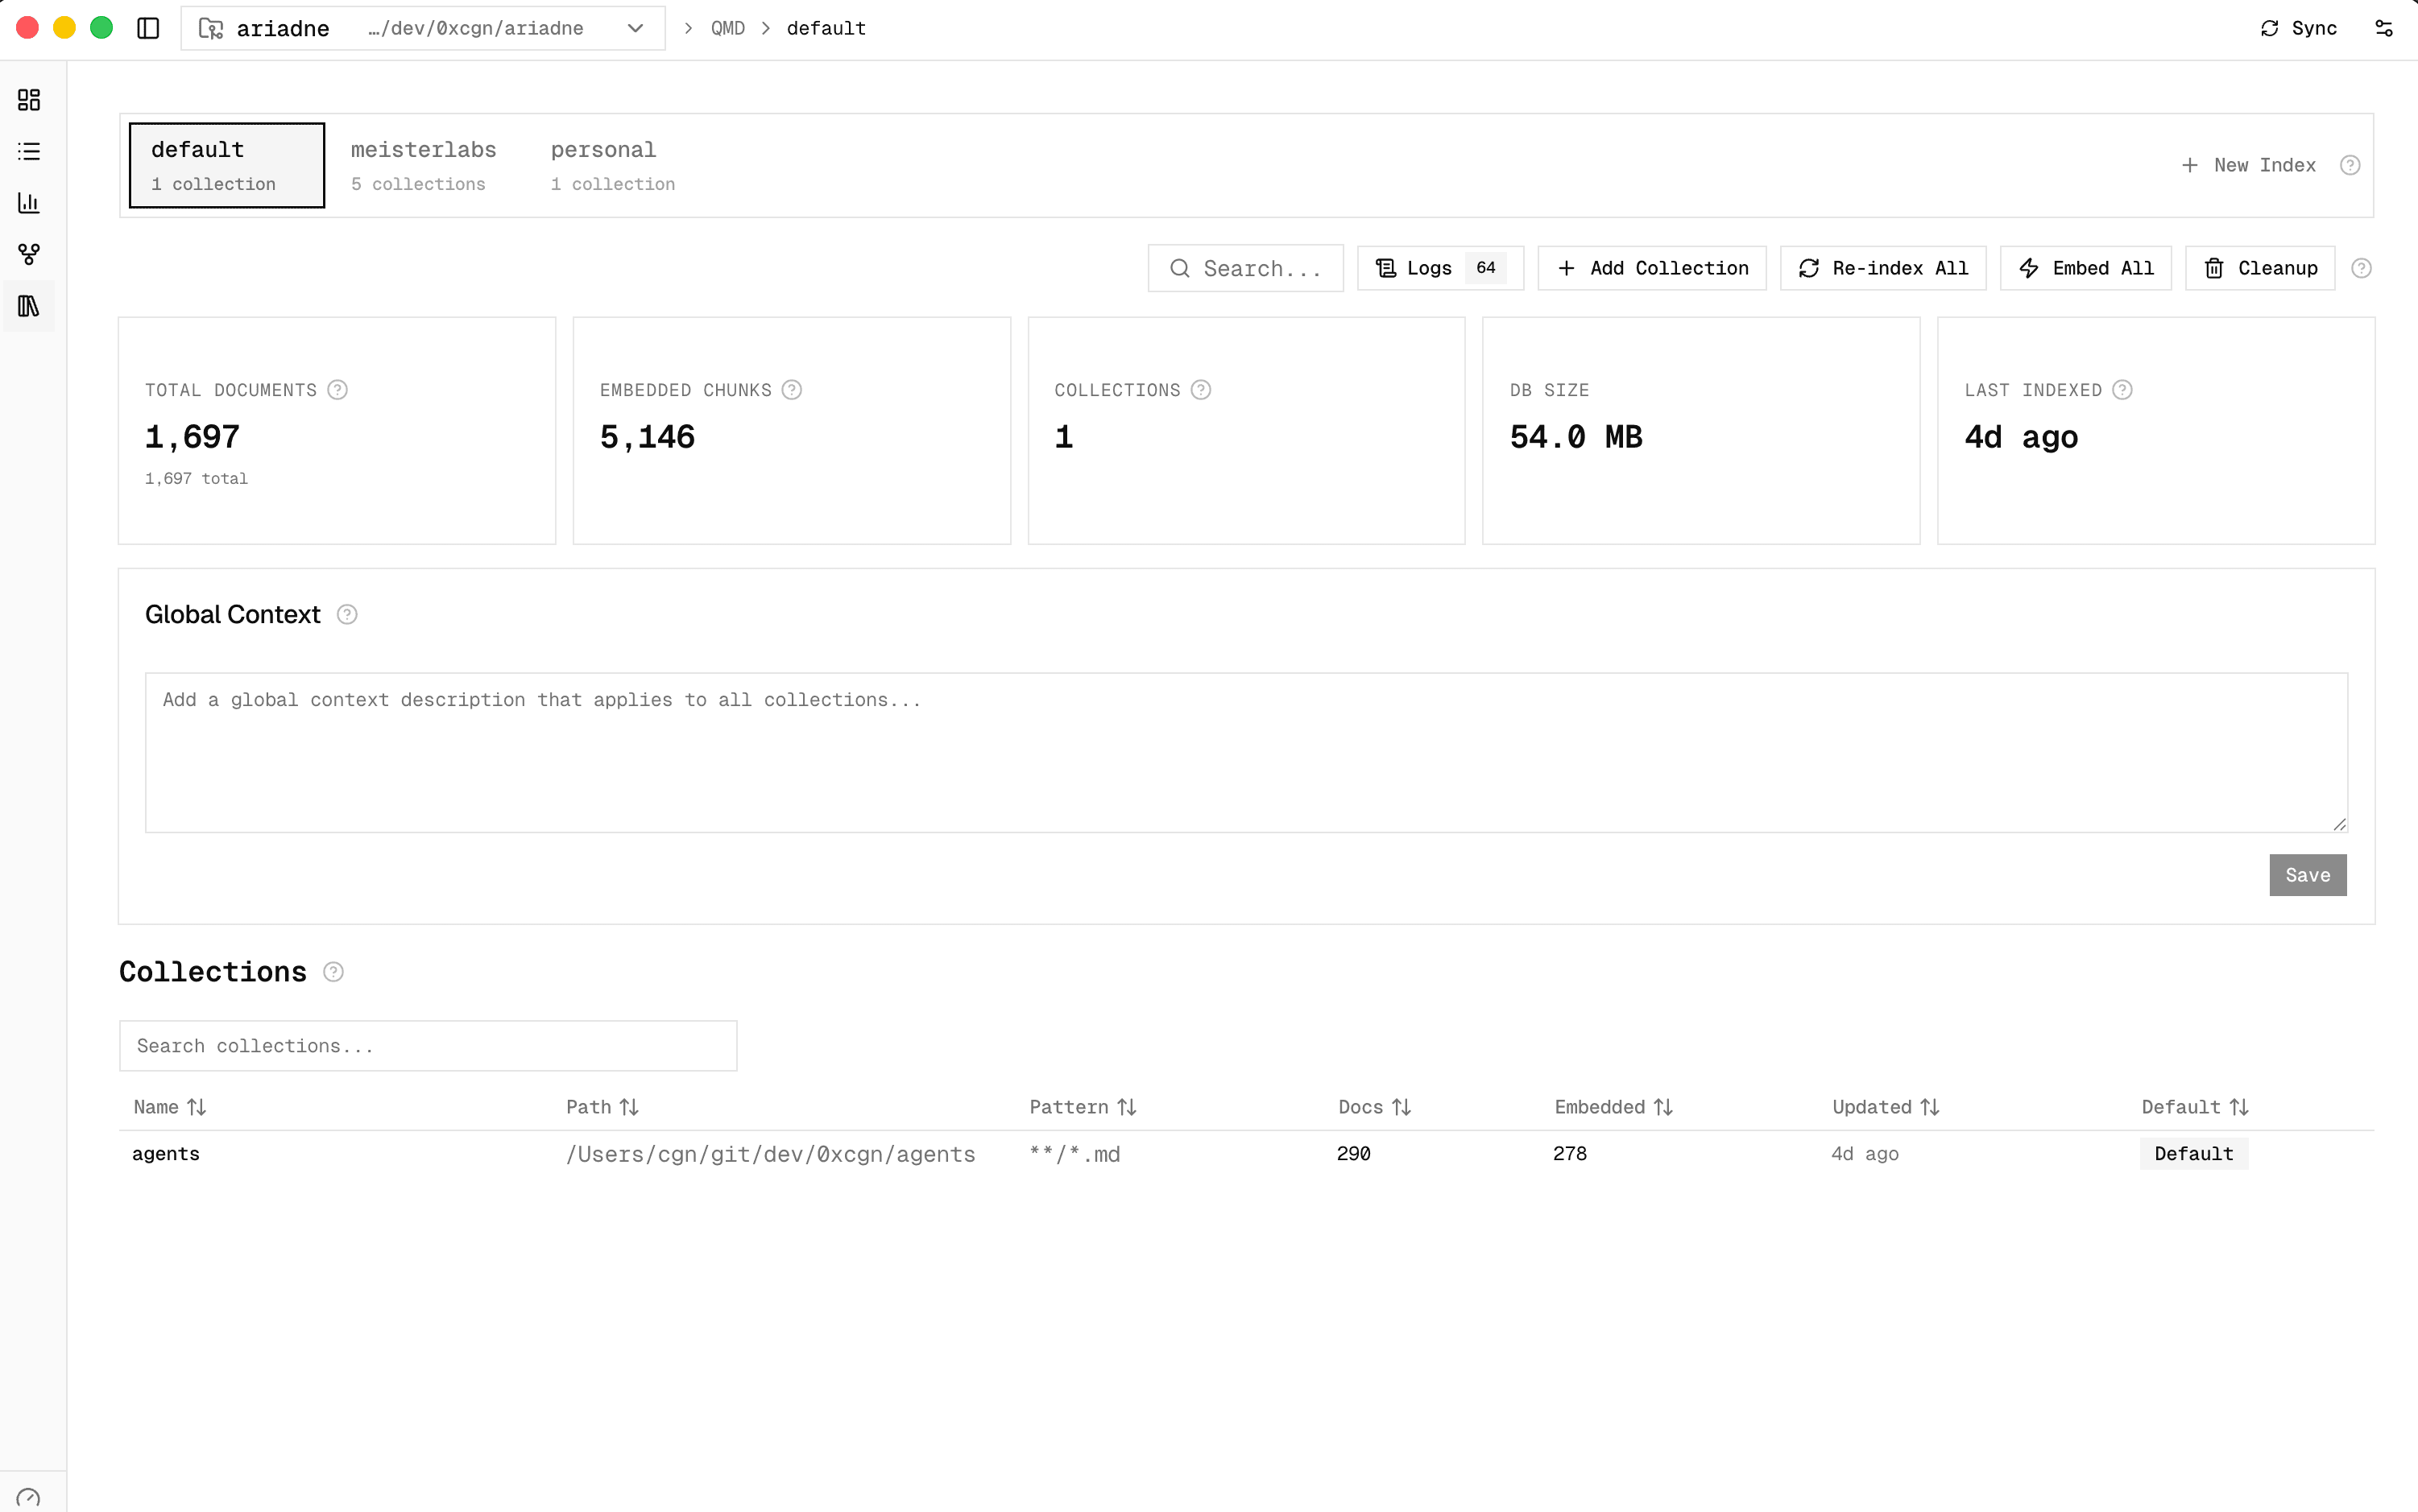Screen dimensions: 2418x1512
Task: Expand the project path dropdown next to ariadne
Action: [634, 28]
